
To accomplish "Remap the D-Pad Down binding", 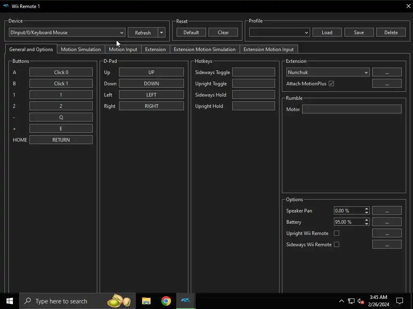I will tap(152, 84).
